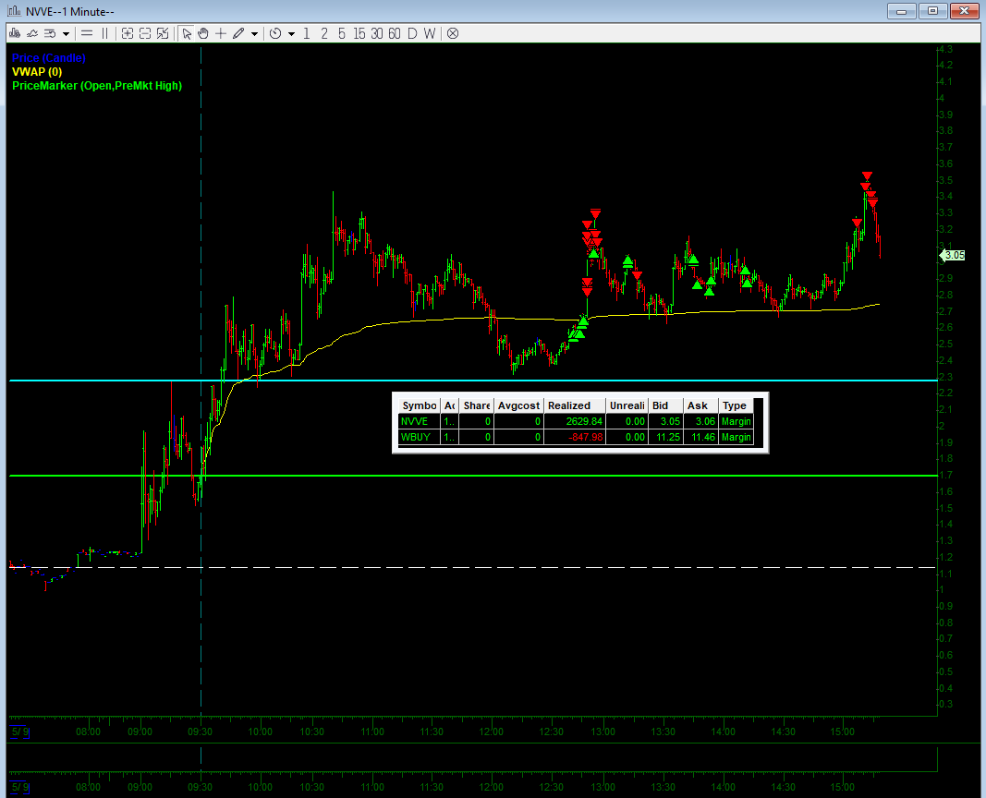Click the VWAP (0) legend label
Image resolution: width=986 pixels, height=798 pixels.
[37, 72]
